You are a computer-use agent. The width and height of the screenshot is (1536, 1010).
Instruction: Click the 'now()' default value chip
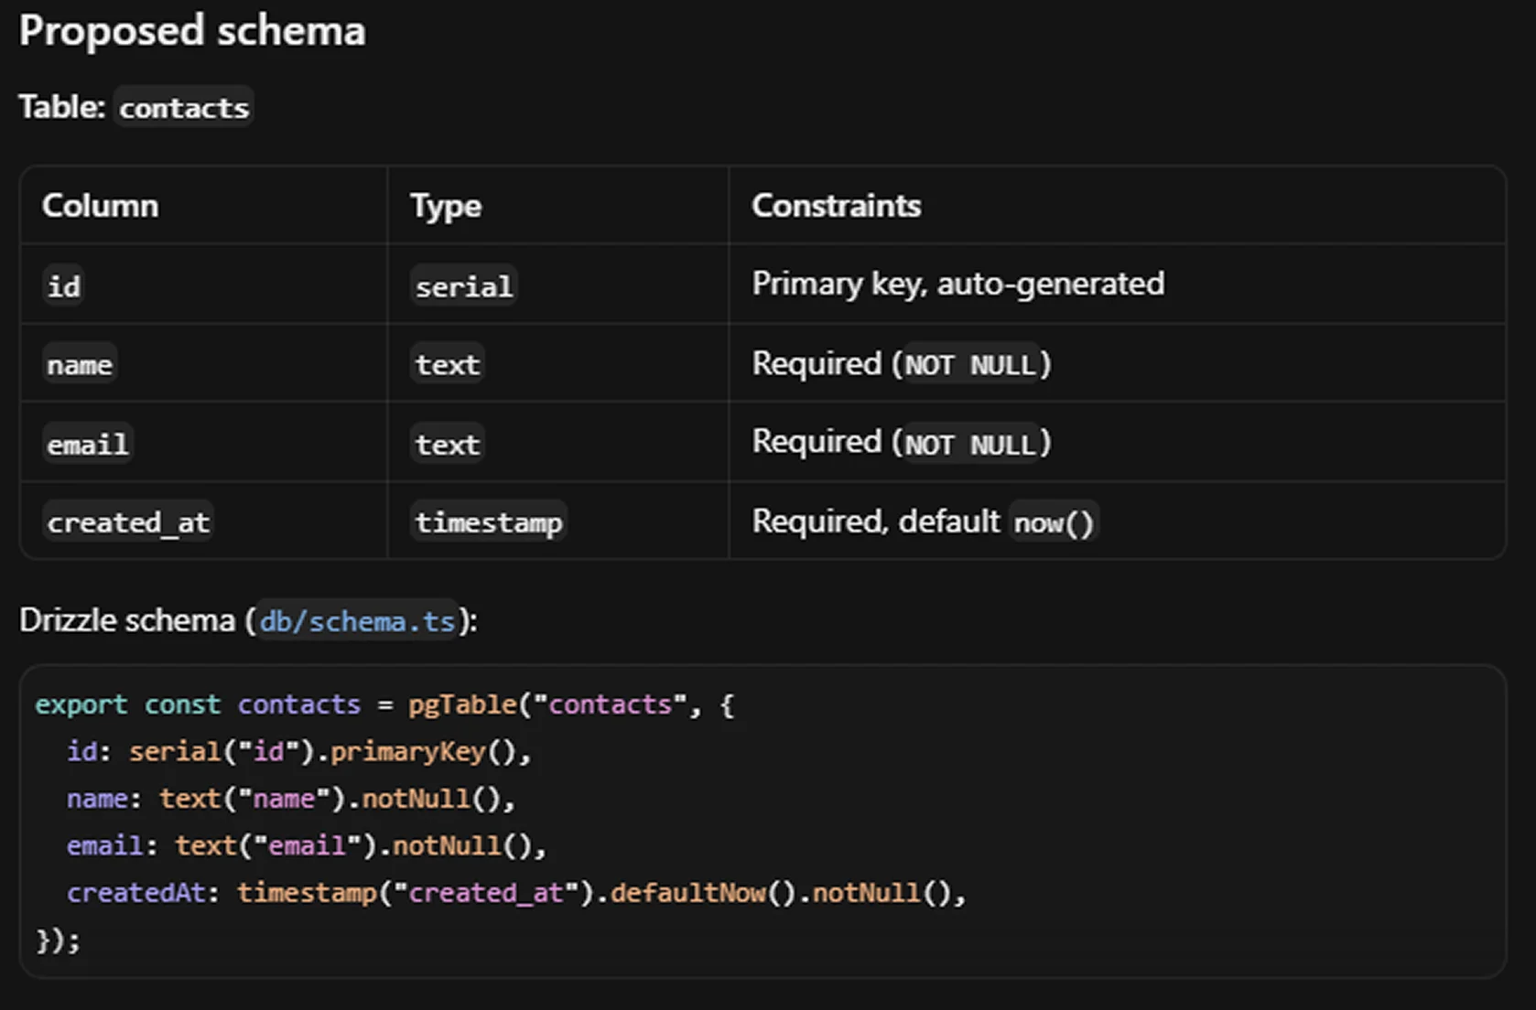point(1053,522)
